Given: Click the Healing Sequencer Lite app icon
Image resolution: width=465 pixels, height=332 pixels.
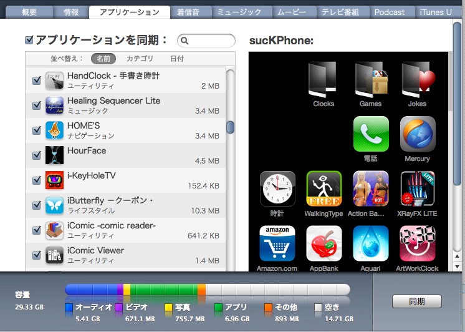Looking at the screenshot, I should (54, 105).
